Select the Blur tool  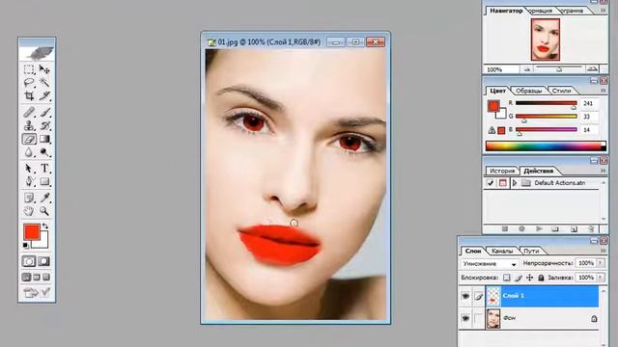[x=29, y=152]
